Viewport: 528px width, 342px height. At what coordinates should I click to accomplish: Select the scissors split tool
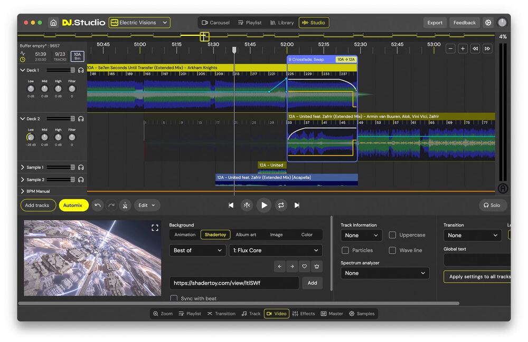[125, 205]
